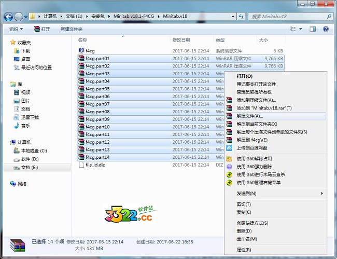Click the icon for 使用 360解除占用
This screenshot has width=337, height=259.
pyautogui.click(x=229, y=159)
